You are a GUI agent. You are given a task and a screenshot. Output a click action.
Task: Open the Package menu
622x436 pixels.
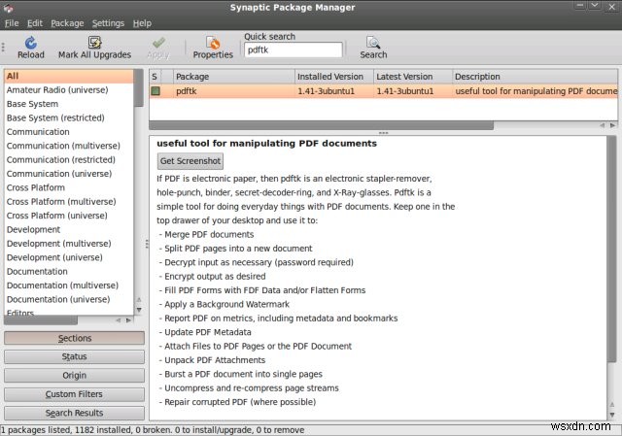pyautogui.click(x=67, y=23)
